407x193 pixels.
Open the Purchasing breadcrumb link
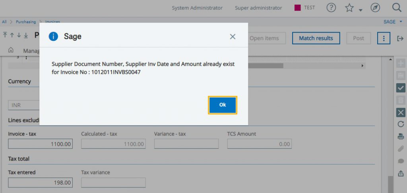pyautogui.click(x=26, y=22)
